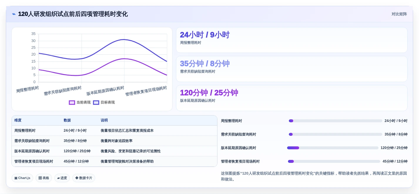Click chart x-axis label 需求关联缺陷查询耗时
Screen dimensions: 419x194
tap(63, 91)
